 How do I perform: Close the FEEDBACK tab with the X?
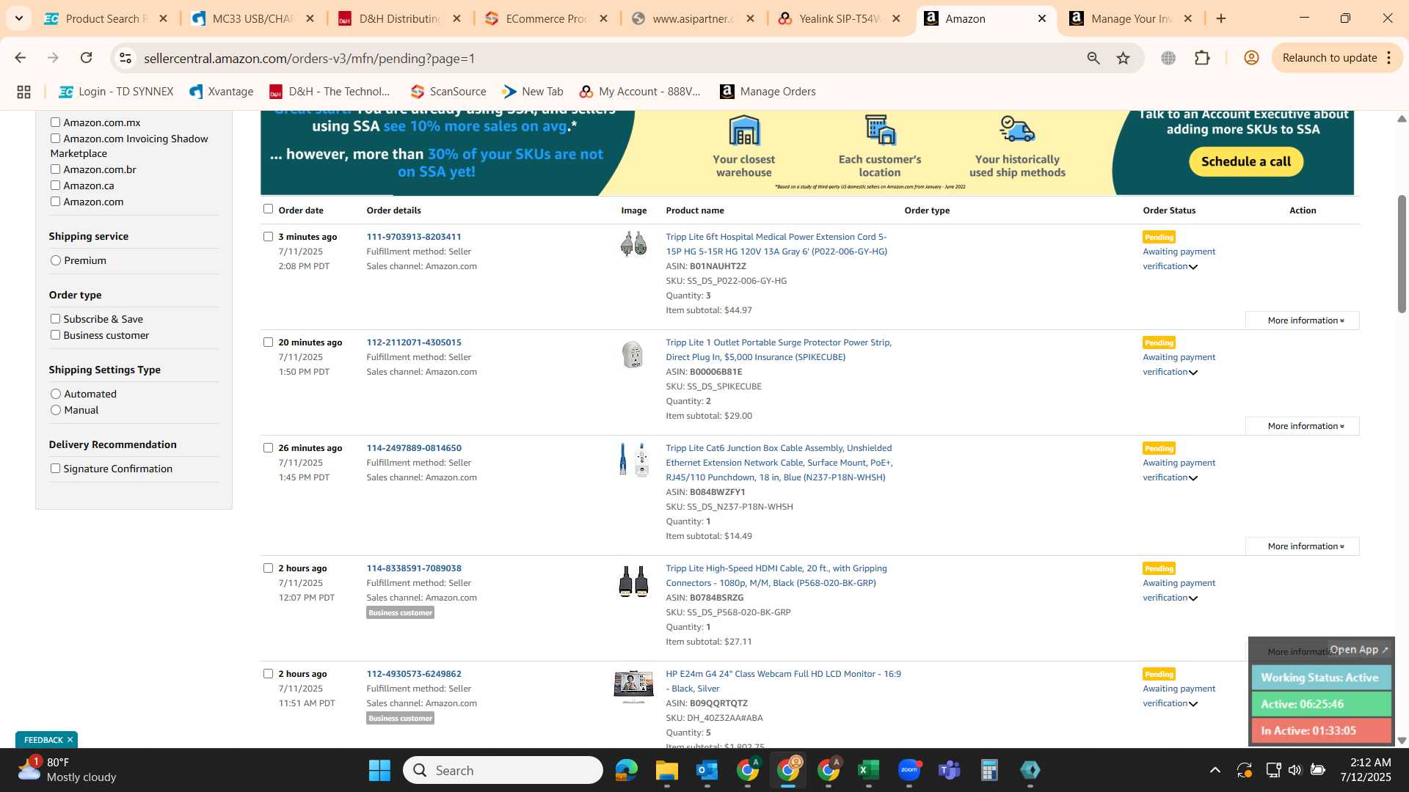coord(70,740)
